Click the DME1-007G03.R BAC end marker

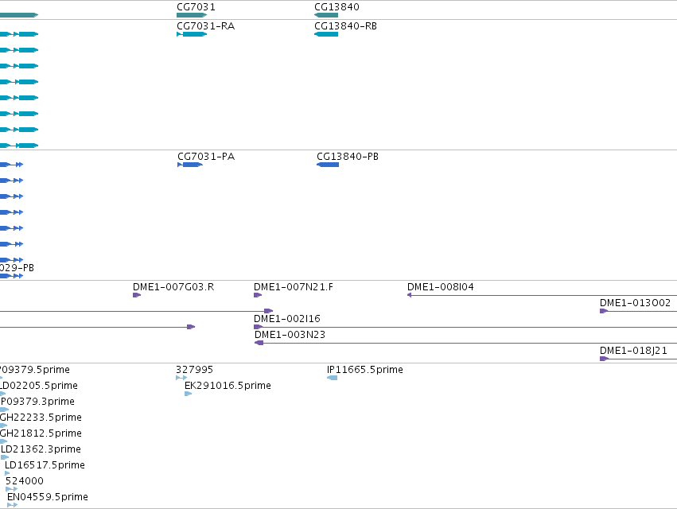coord(137,295)
